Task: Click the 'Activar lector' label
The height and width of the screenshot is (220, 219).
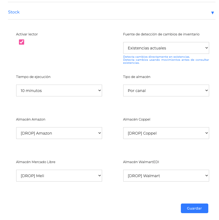Action: 27,34
